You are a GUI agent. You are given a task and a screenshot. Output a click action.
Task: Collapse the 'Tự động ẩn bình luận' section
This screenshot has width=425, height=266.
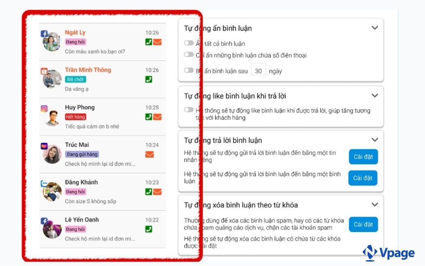pyautogui.click(x=375, y=28)
